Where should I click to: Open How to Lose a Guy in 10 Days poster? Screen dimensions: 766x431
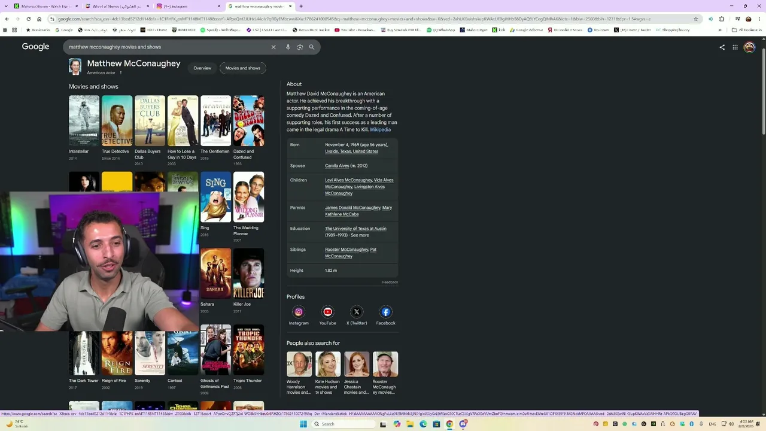[x=183, y=121]
